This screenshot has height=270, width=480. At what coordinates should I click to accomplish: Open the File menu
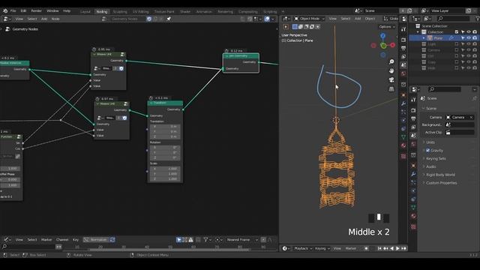pyautogui.click(x=13, y=10)
